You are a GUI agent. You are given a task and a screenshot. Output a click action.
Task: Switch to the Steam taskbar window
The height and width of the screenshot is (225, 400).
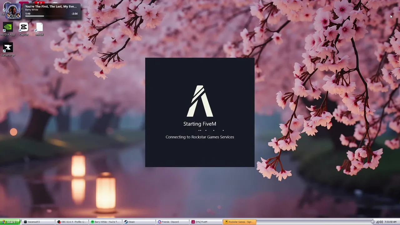139,222
